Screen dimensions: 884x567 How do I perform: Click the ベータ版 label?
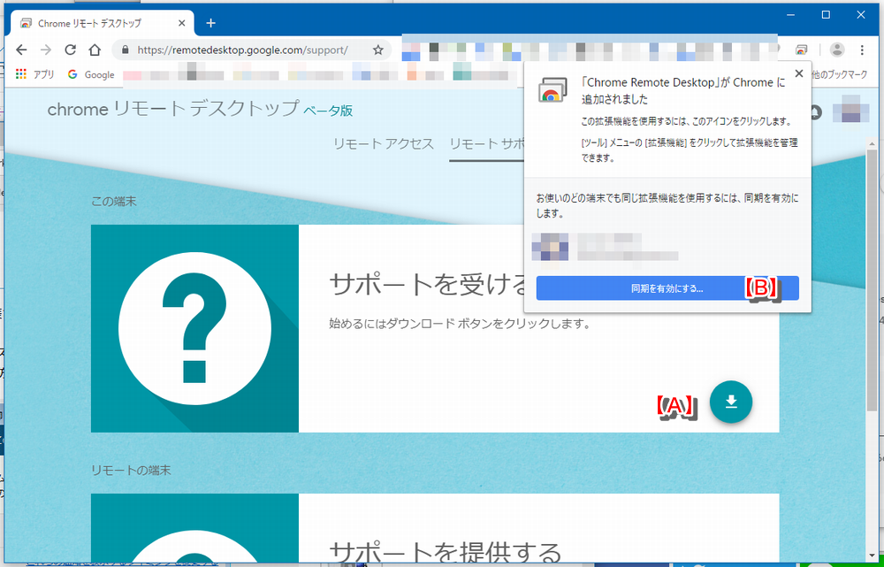pos(328,111)
